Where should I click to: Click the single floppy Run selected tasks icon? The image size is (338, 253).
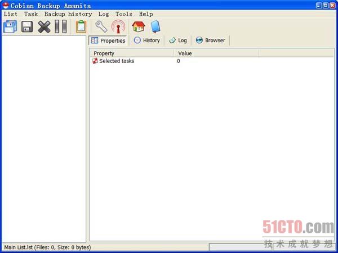pos(27,26)
